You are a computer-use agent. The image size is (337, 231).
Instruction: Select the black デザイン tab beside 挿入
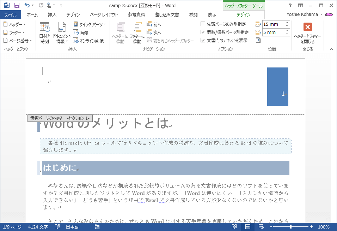coord(73,14)
